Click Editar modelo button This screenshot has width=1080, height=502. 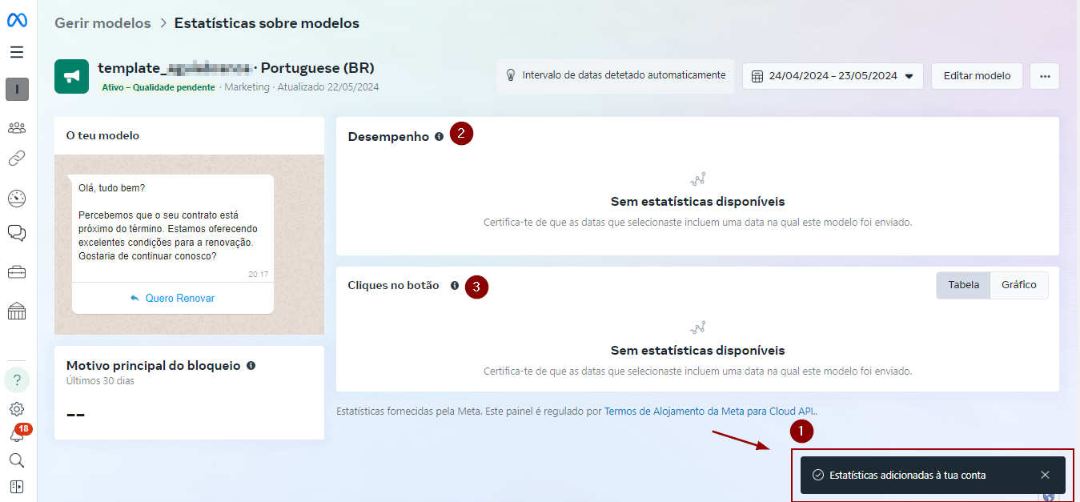pyautogui.click(x=977, y=76)
